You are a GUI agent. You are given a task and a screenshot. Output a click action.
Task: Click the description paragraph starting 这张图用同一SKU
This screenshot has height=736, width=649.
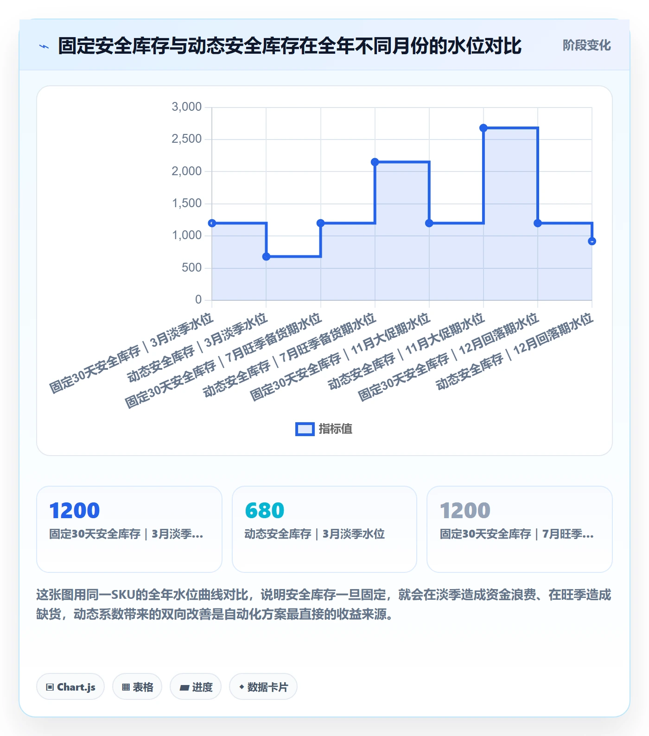pos(324,604)
